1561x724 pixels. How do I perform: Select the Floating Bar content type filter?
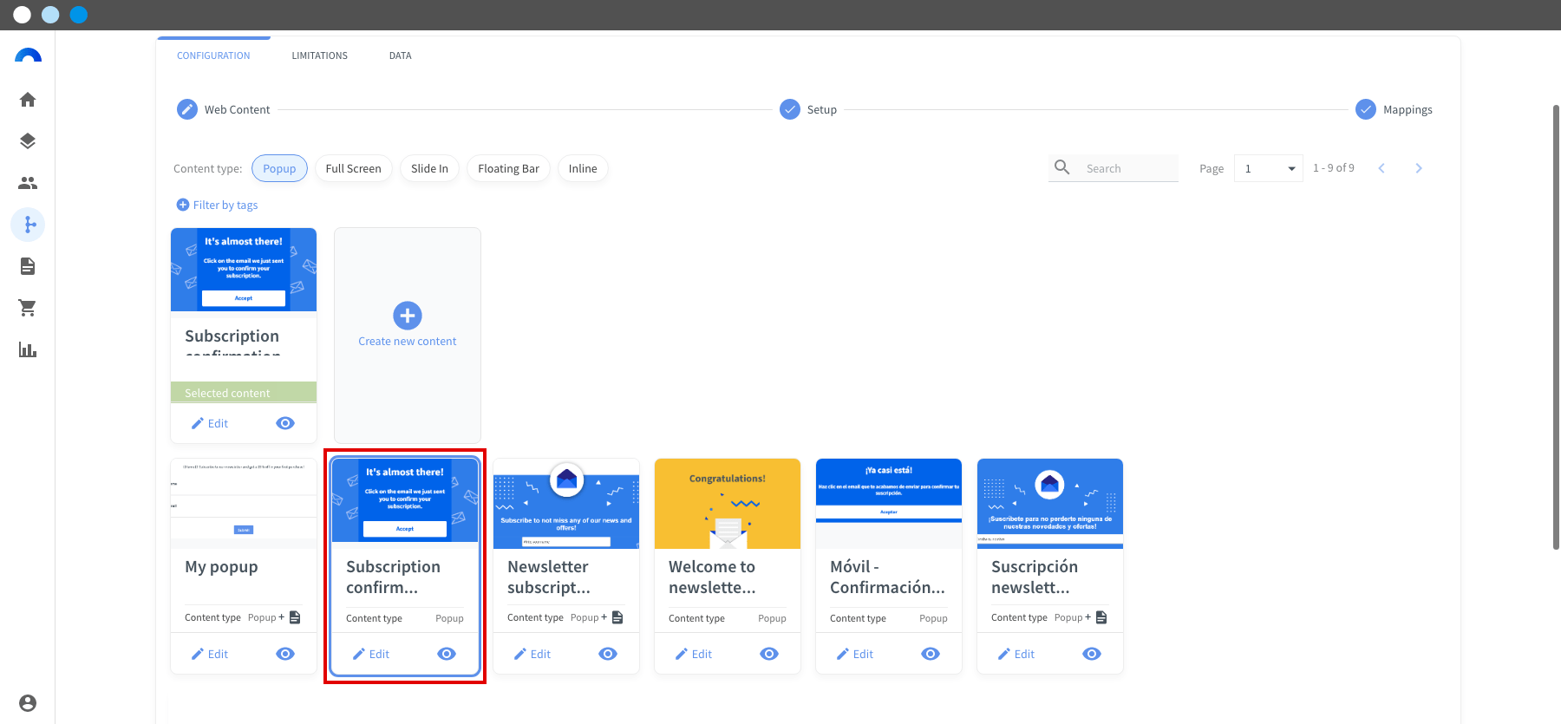point(508,168)
